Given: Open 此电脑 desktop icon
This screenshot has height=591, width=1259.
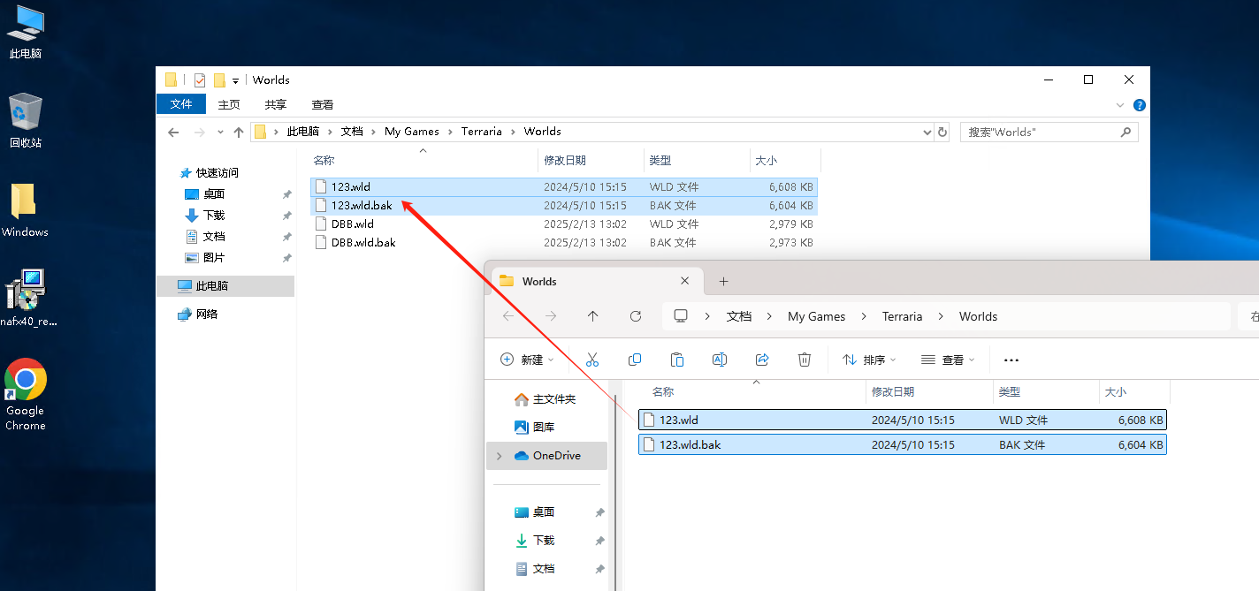Looking at the screenshot, I should pyautogui.click(x=26, y=33).
